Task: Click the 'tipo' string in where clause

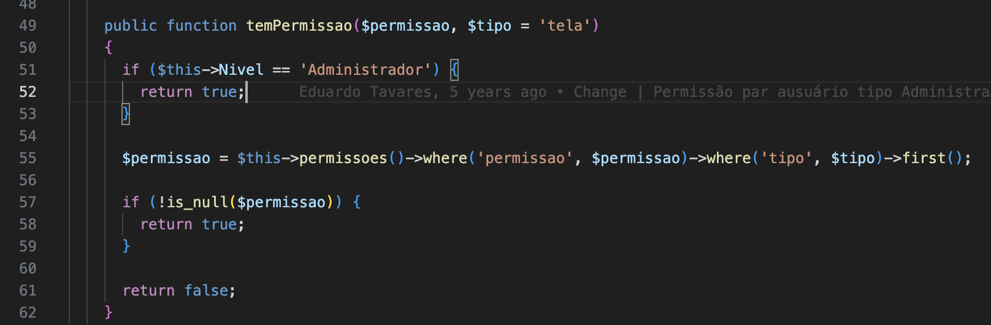Action: [786, 158]
